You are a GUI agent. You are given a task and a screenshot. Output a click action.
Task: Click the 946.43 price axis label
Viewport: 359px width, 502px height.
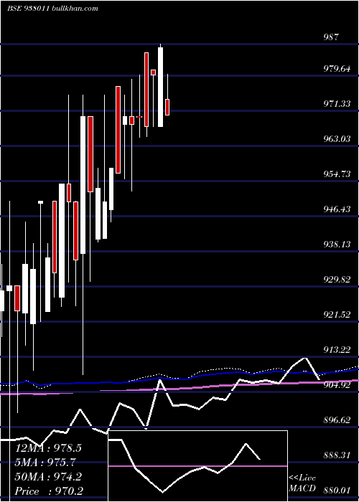pyautogui.click(x=337, y=209)
